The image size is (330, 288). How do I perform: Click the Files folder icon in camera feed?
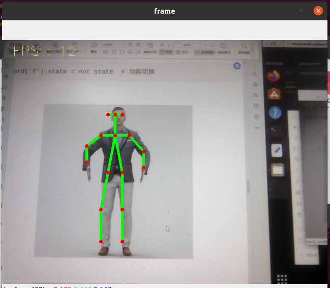278,170
